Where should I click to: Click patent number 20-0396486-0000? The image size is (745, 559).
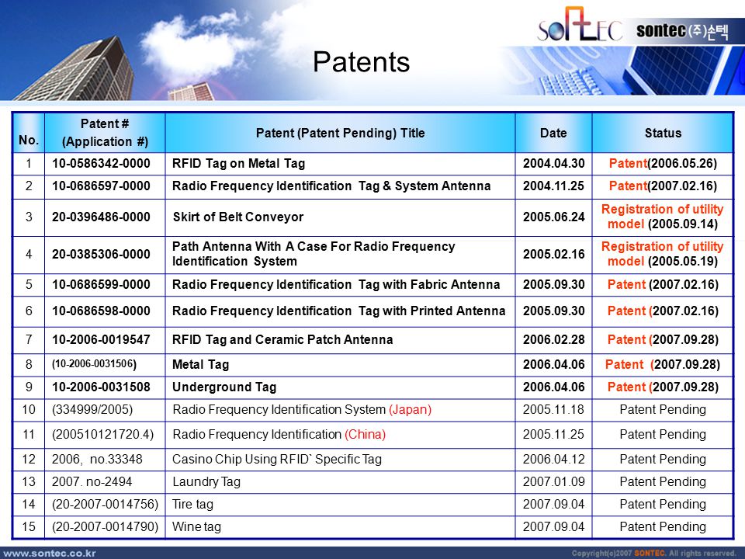coord(101,217)
